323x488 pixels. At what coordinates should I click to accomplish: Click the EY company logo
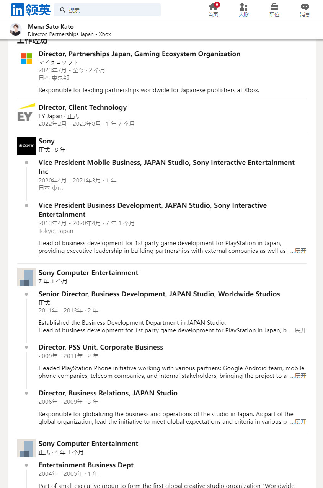point(26,112)
